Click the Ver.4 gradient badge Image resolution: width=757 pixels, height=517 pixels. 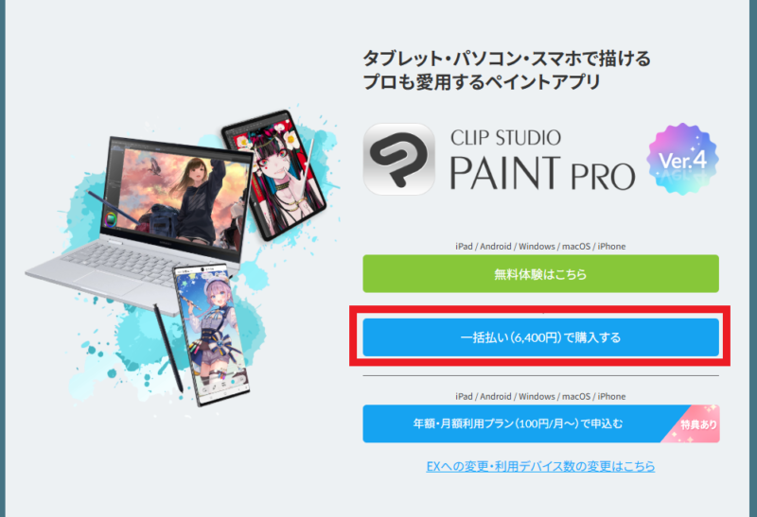[x=682, y=159]
